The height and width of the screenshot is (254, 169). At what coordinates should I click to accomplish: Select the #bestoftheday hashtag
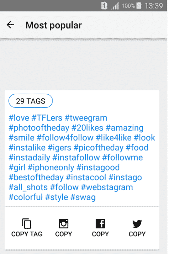click(36, 178)
